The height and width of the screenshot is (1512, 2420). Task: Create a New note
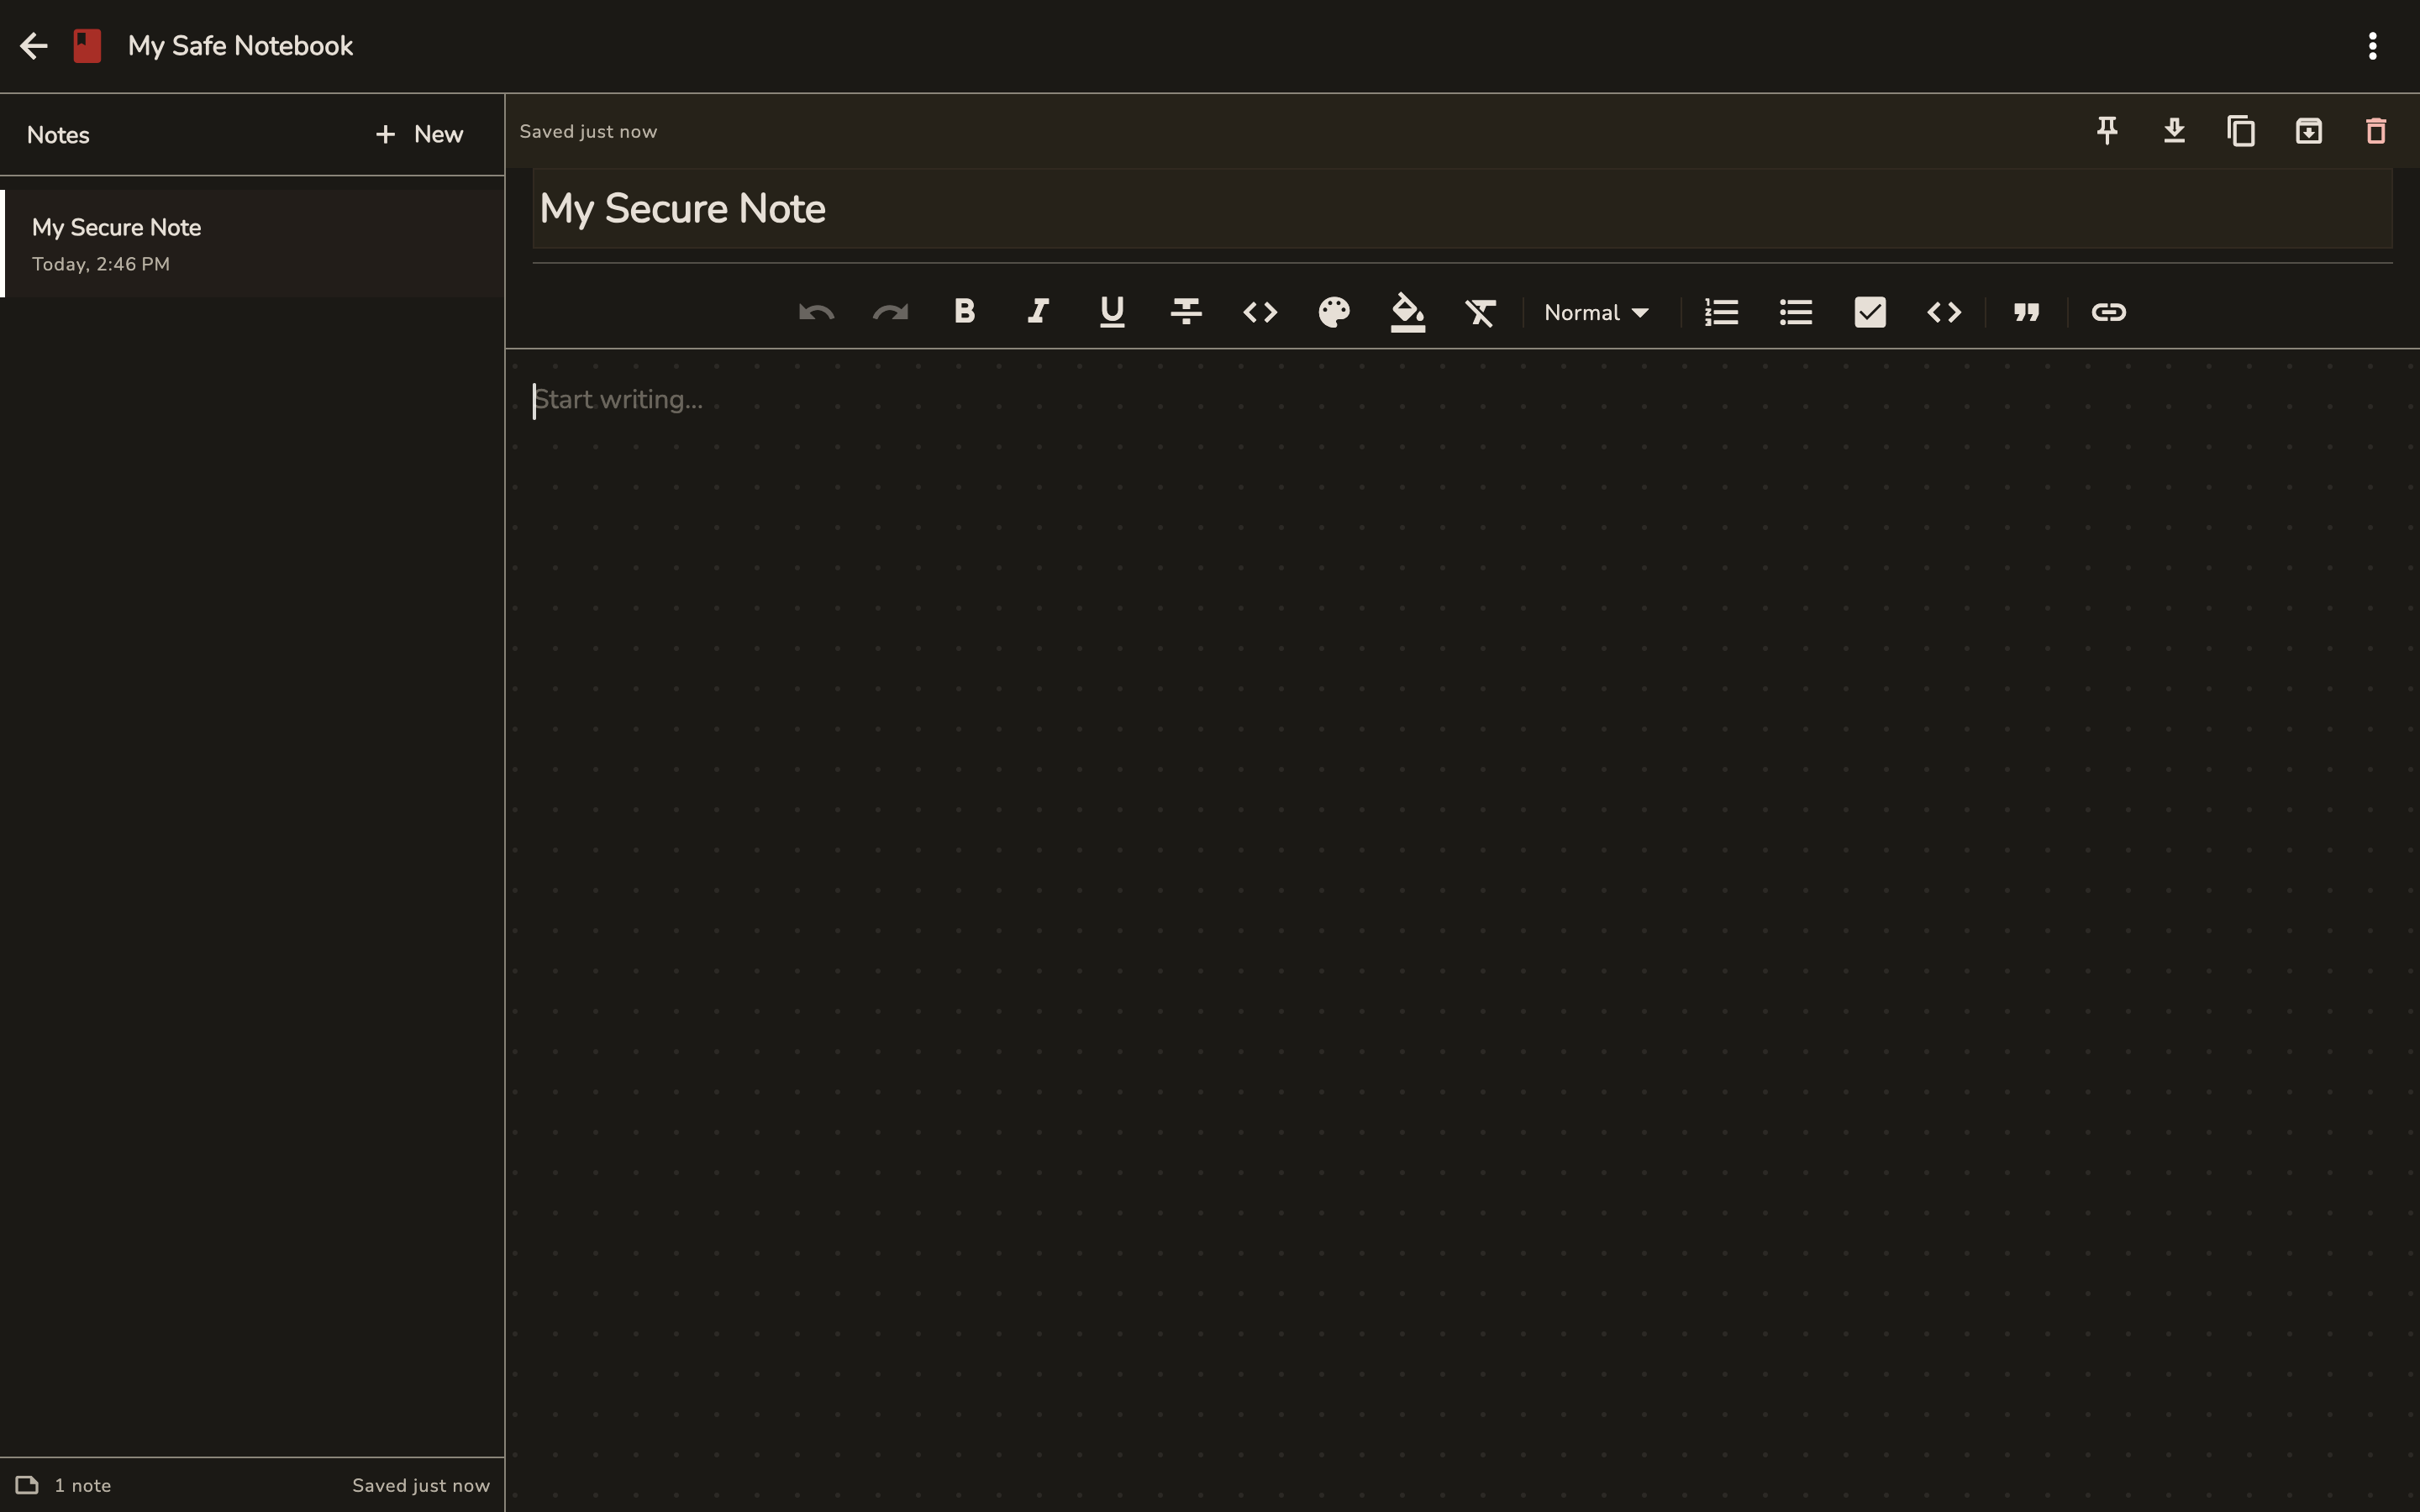[419, 134]
